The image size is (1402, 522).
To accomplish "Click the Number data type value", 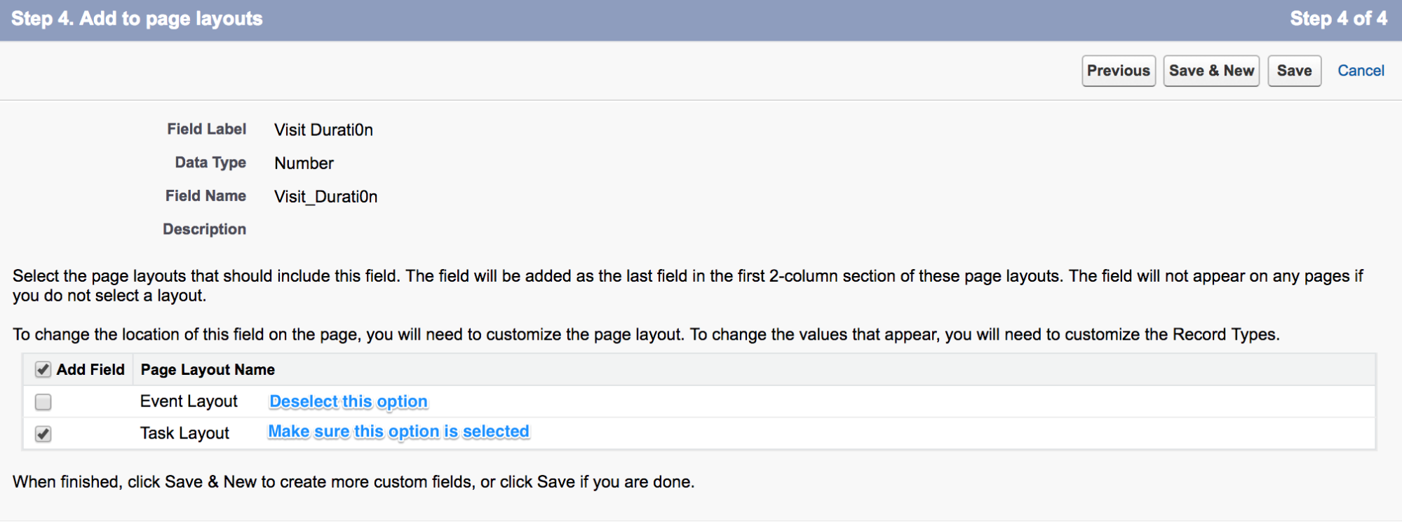I will point(304,163).
